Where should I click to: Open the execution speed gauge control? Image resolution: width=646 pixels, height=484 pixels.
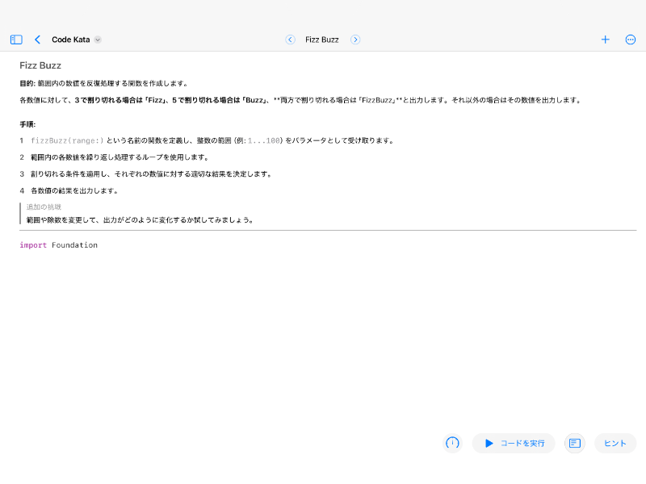452,443
